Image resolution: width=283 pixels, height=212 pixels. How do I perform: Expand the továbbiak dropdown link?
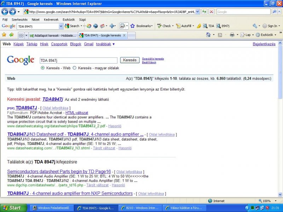pyautogui.click(x=105, y=44)
